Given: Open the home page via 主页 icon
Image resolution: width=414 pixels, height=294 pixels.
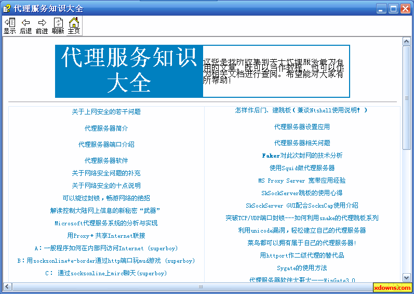Looking at the screenshot, I should (x=74, y=25).
